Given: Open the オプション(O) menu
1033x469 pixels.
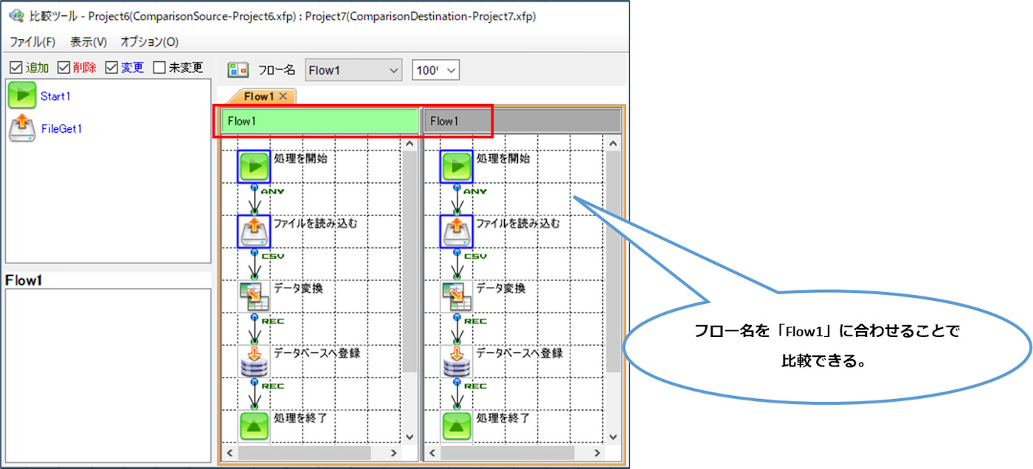Looking at the screenshot, I should pyautogui.click(x=149, y=42).
